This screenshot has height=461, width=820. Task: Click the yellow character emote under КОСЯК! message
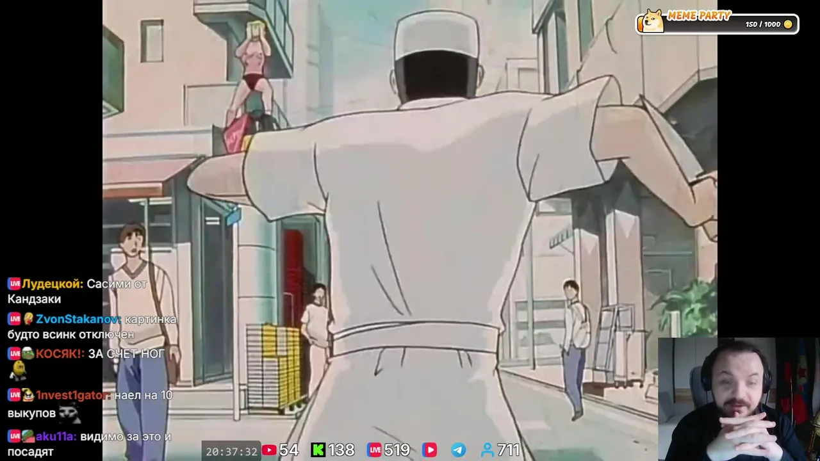(x=18, y=371)
